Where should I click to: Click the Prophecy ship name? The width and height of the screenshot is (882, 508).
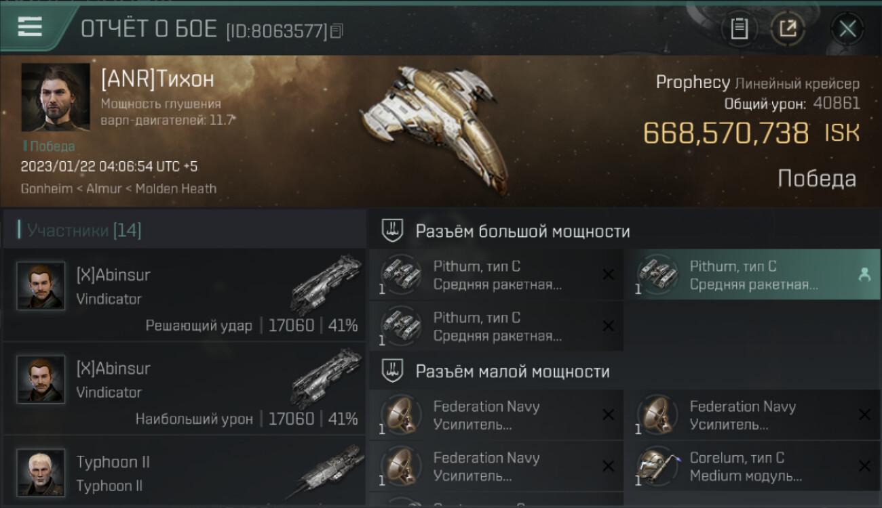(x=693, y=83)
